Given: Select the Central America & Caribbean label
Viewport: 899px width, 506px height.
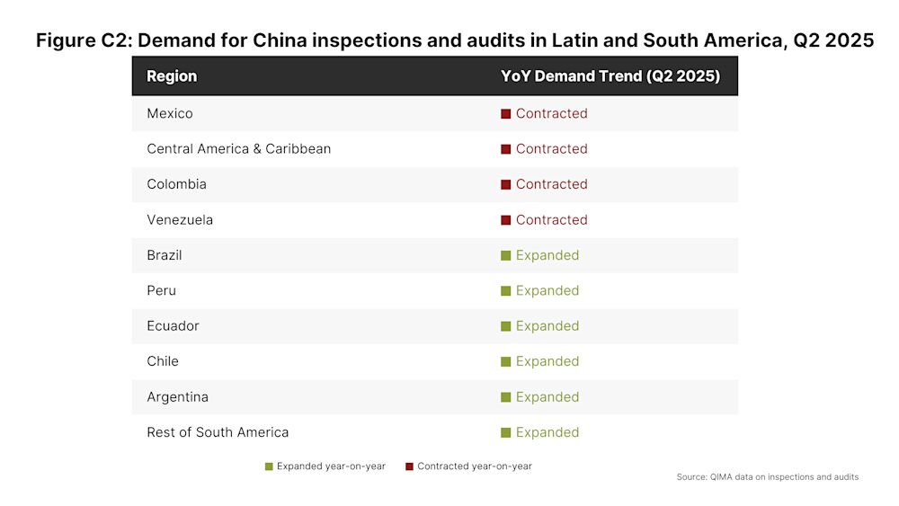Looking at the screenshot, I should [x=238, y=149].
